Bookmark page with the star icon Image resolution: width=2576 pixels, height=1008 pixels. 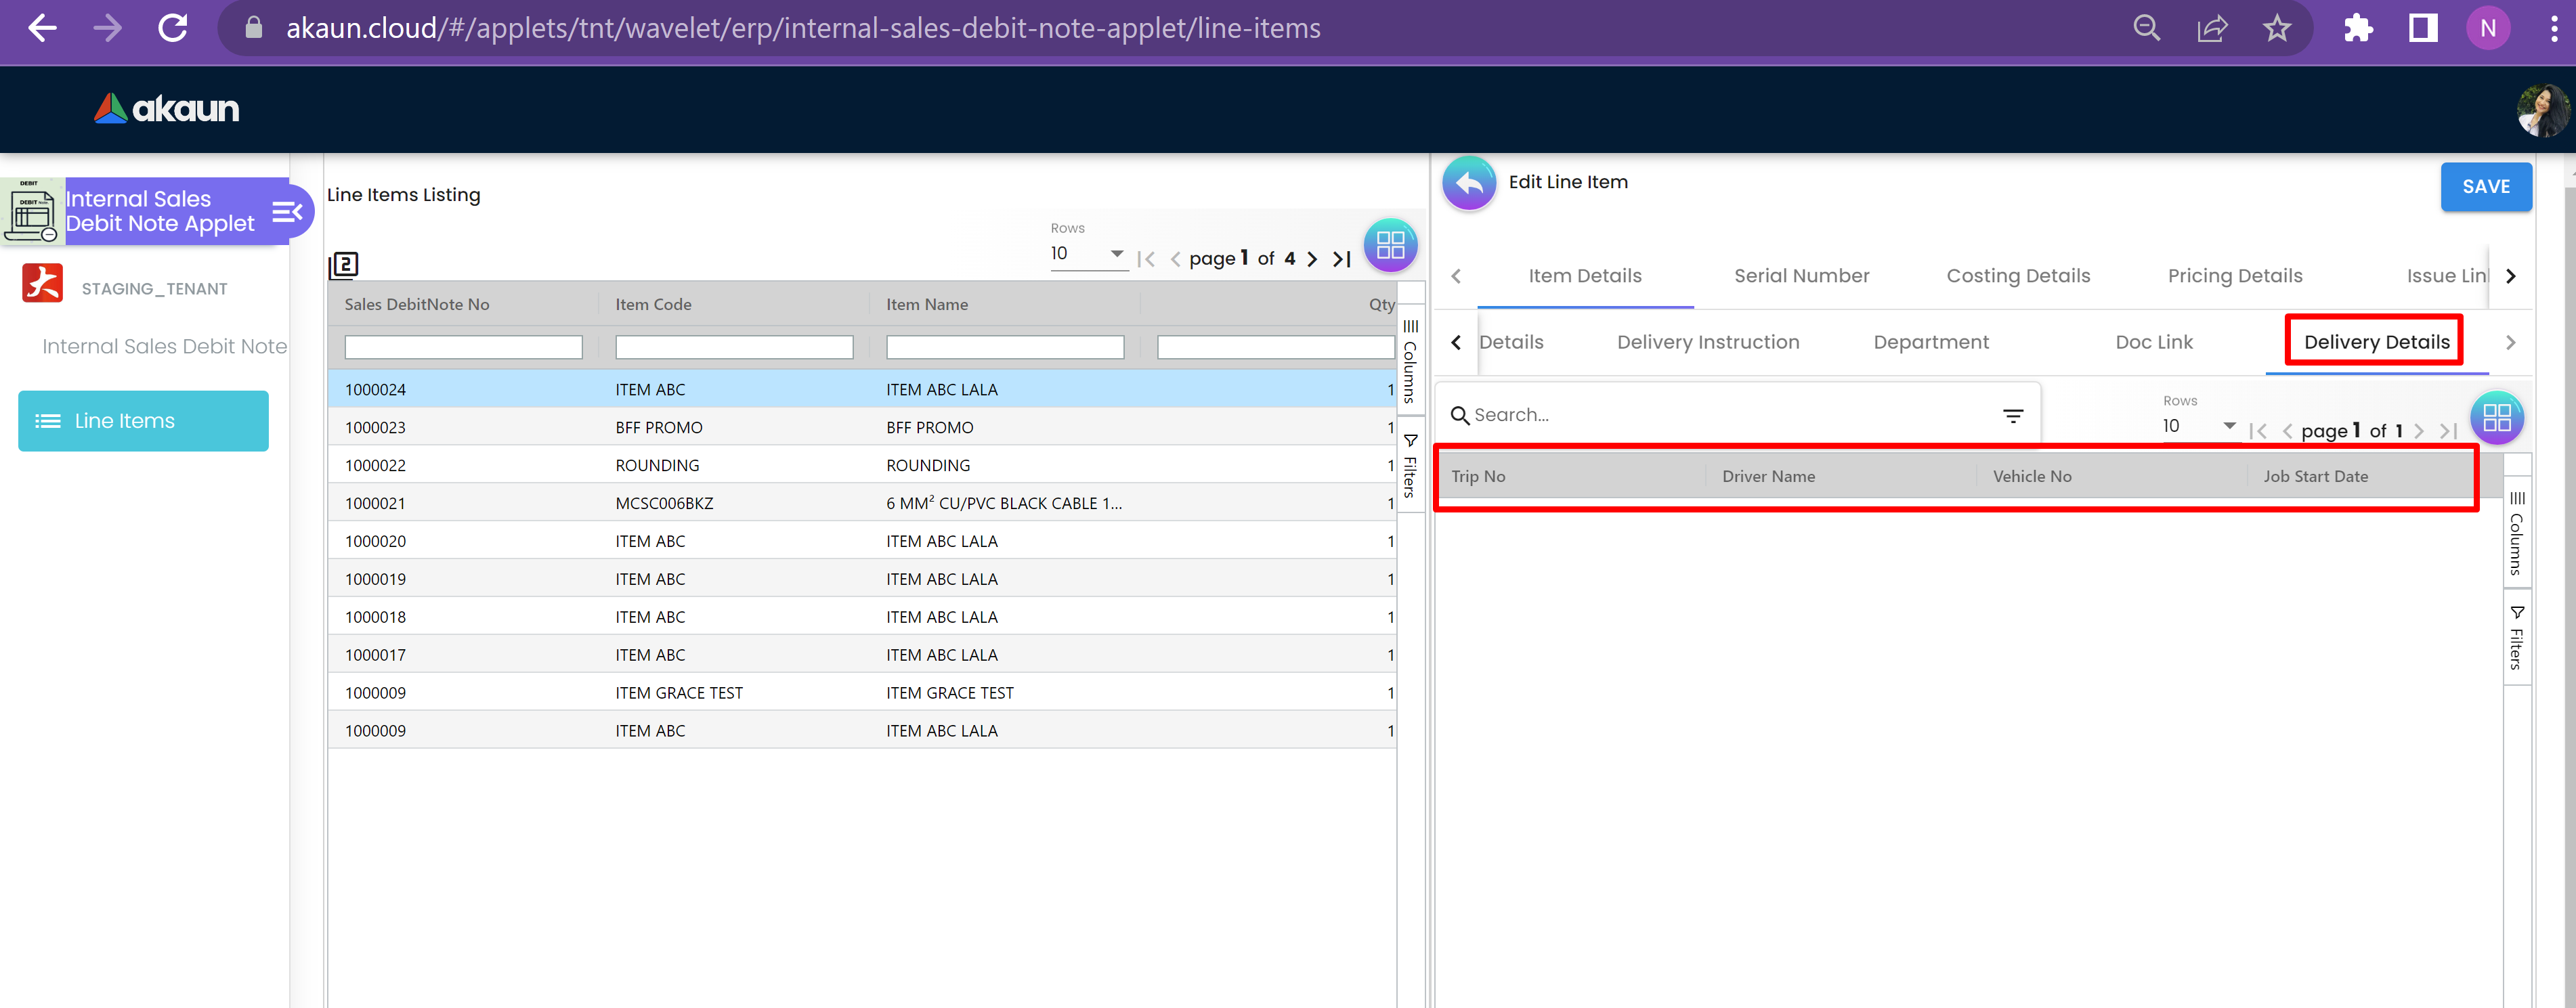[2277, 28]
